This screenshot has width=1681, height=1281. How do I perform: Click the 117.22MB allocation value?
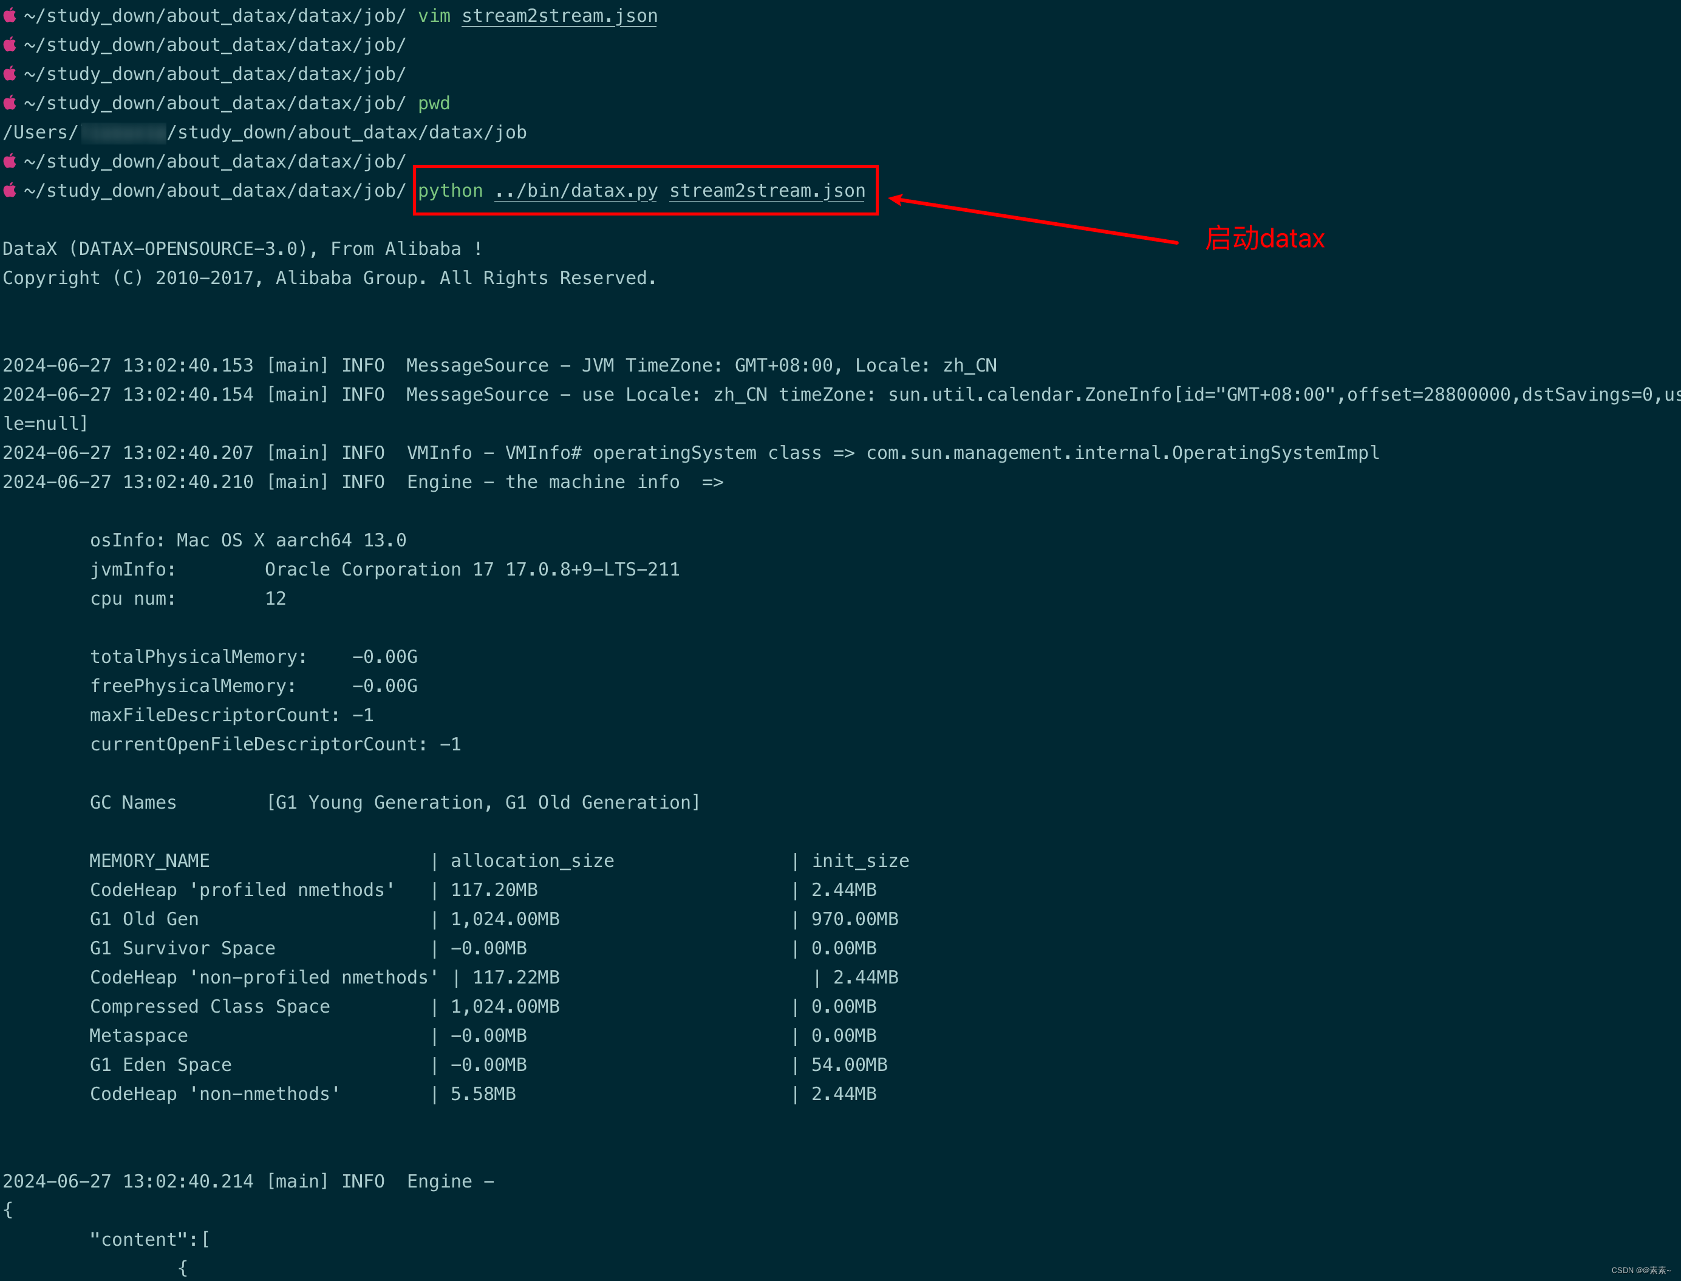tap(516, 978)
